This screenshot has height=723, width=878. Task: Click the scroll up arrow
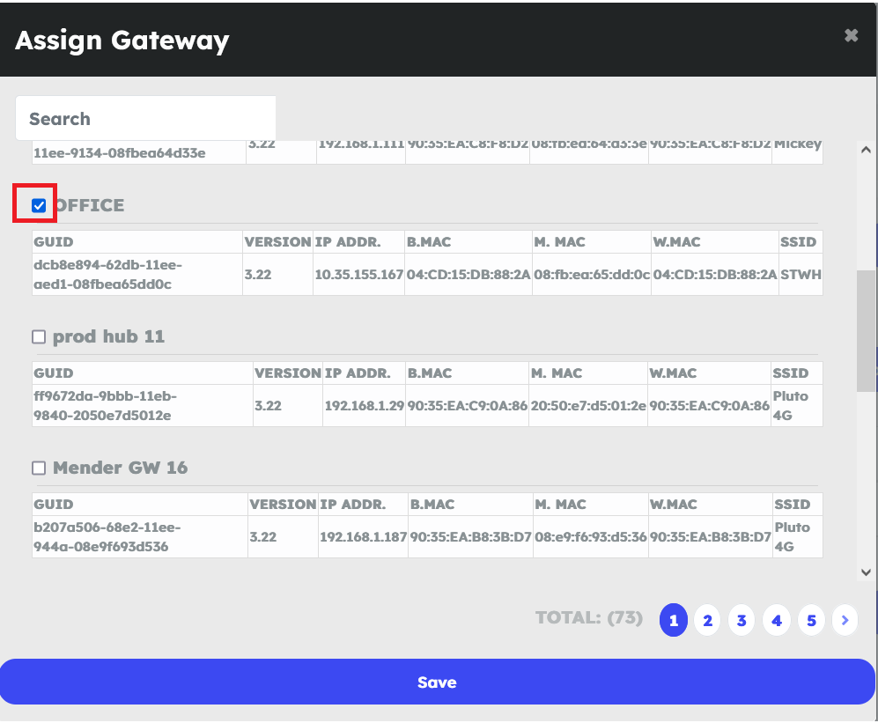[x=866, y=151]
